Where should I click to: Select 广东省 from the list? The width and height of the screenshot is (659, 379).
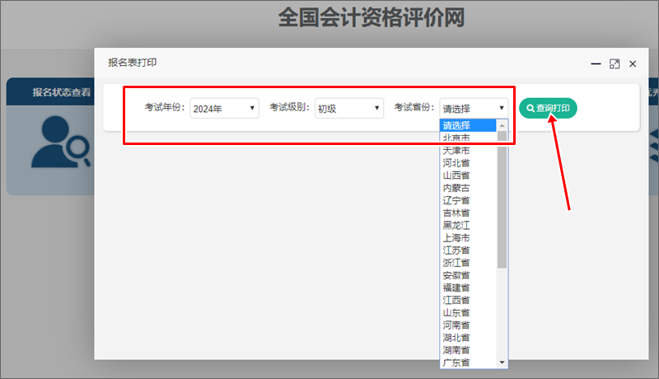(468, 363)
